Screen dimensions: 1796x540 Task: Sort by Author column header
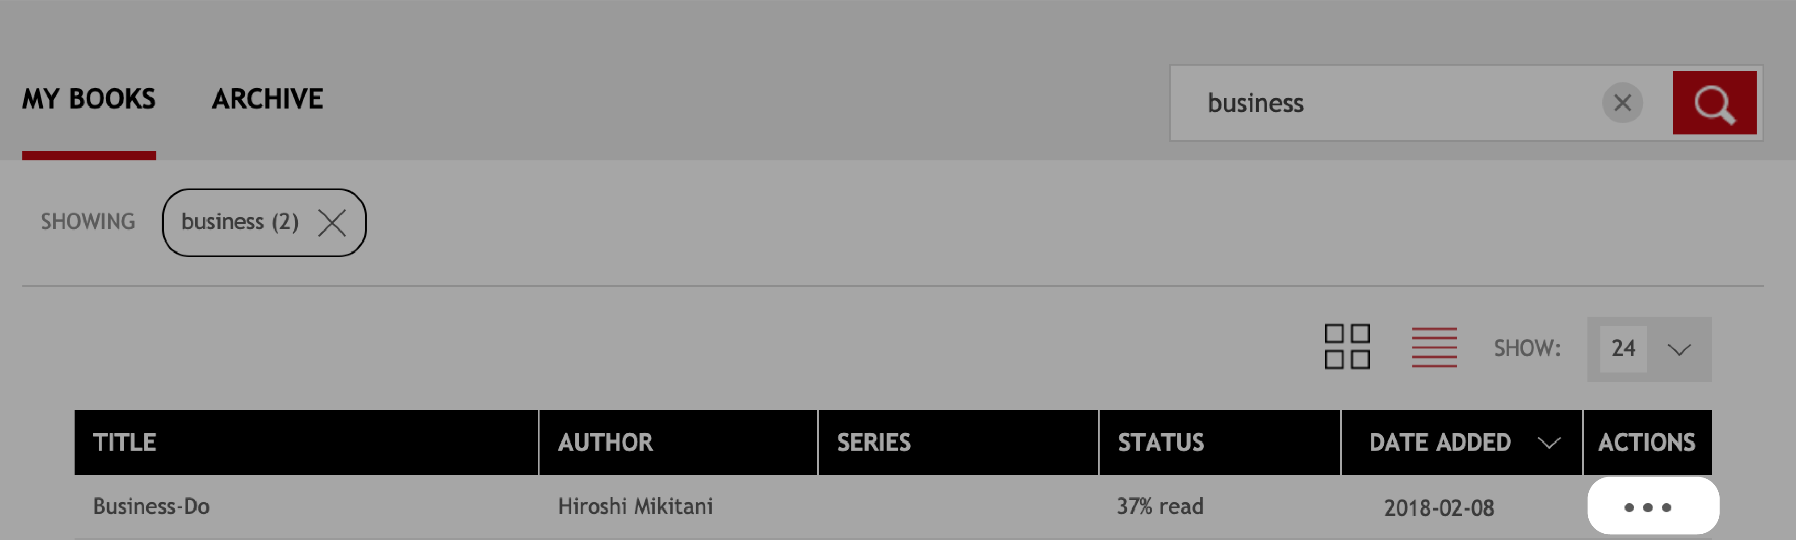click(x=604, y=443)
